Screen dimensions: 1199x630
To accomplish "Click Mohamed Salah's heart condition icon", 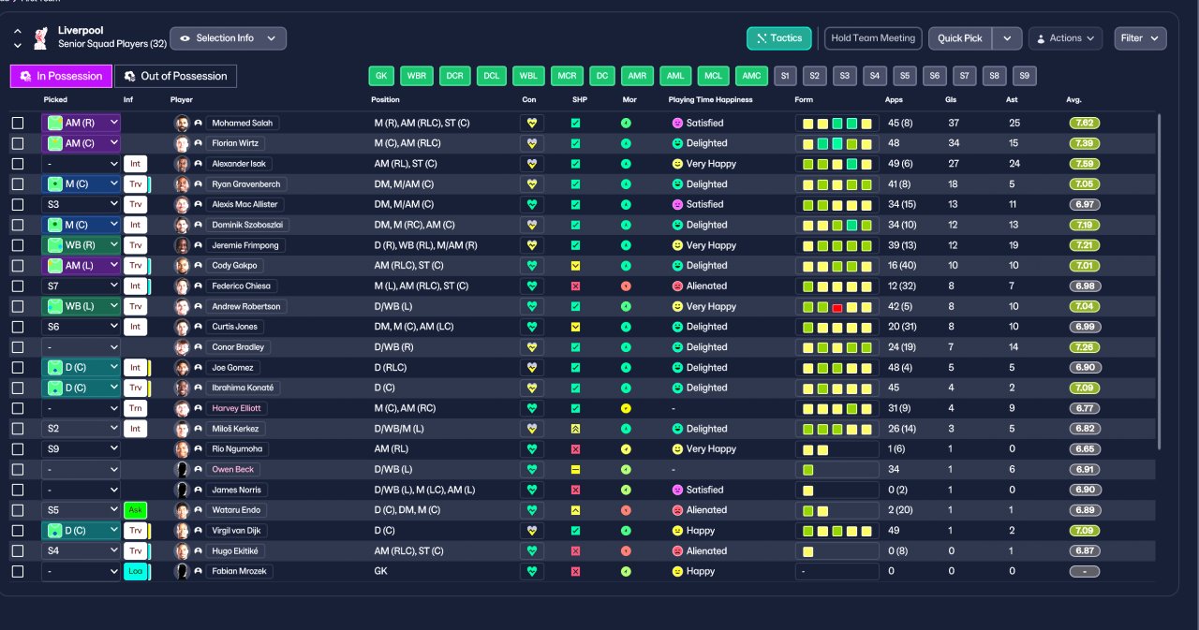I will point(532,123).
